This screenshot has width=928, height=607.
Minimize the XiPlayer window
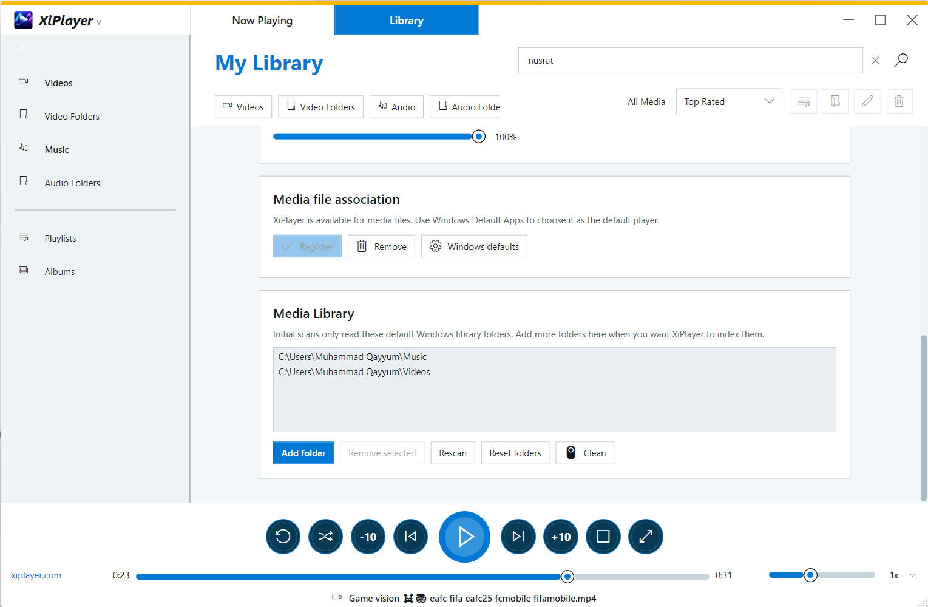pyautogui.click(x=848, y=20)
